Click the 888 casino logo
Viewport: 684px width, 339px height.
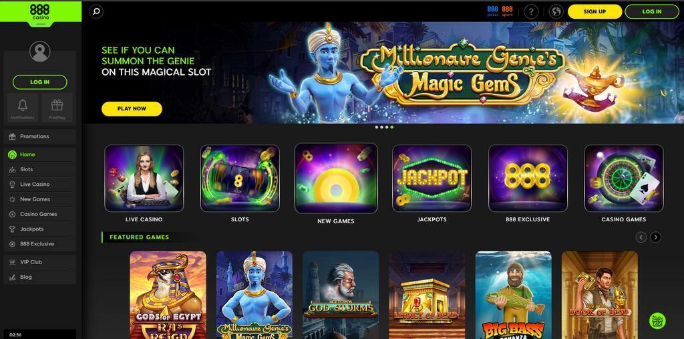tap(39, 12)
